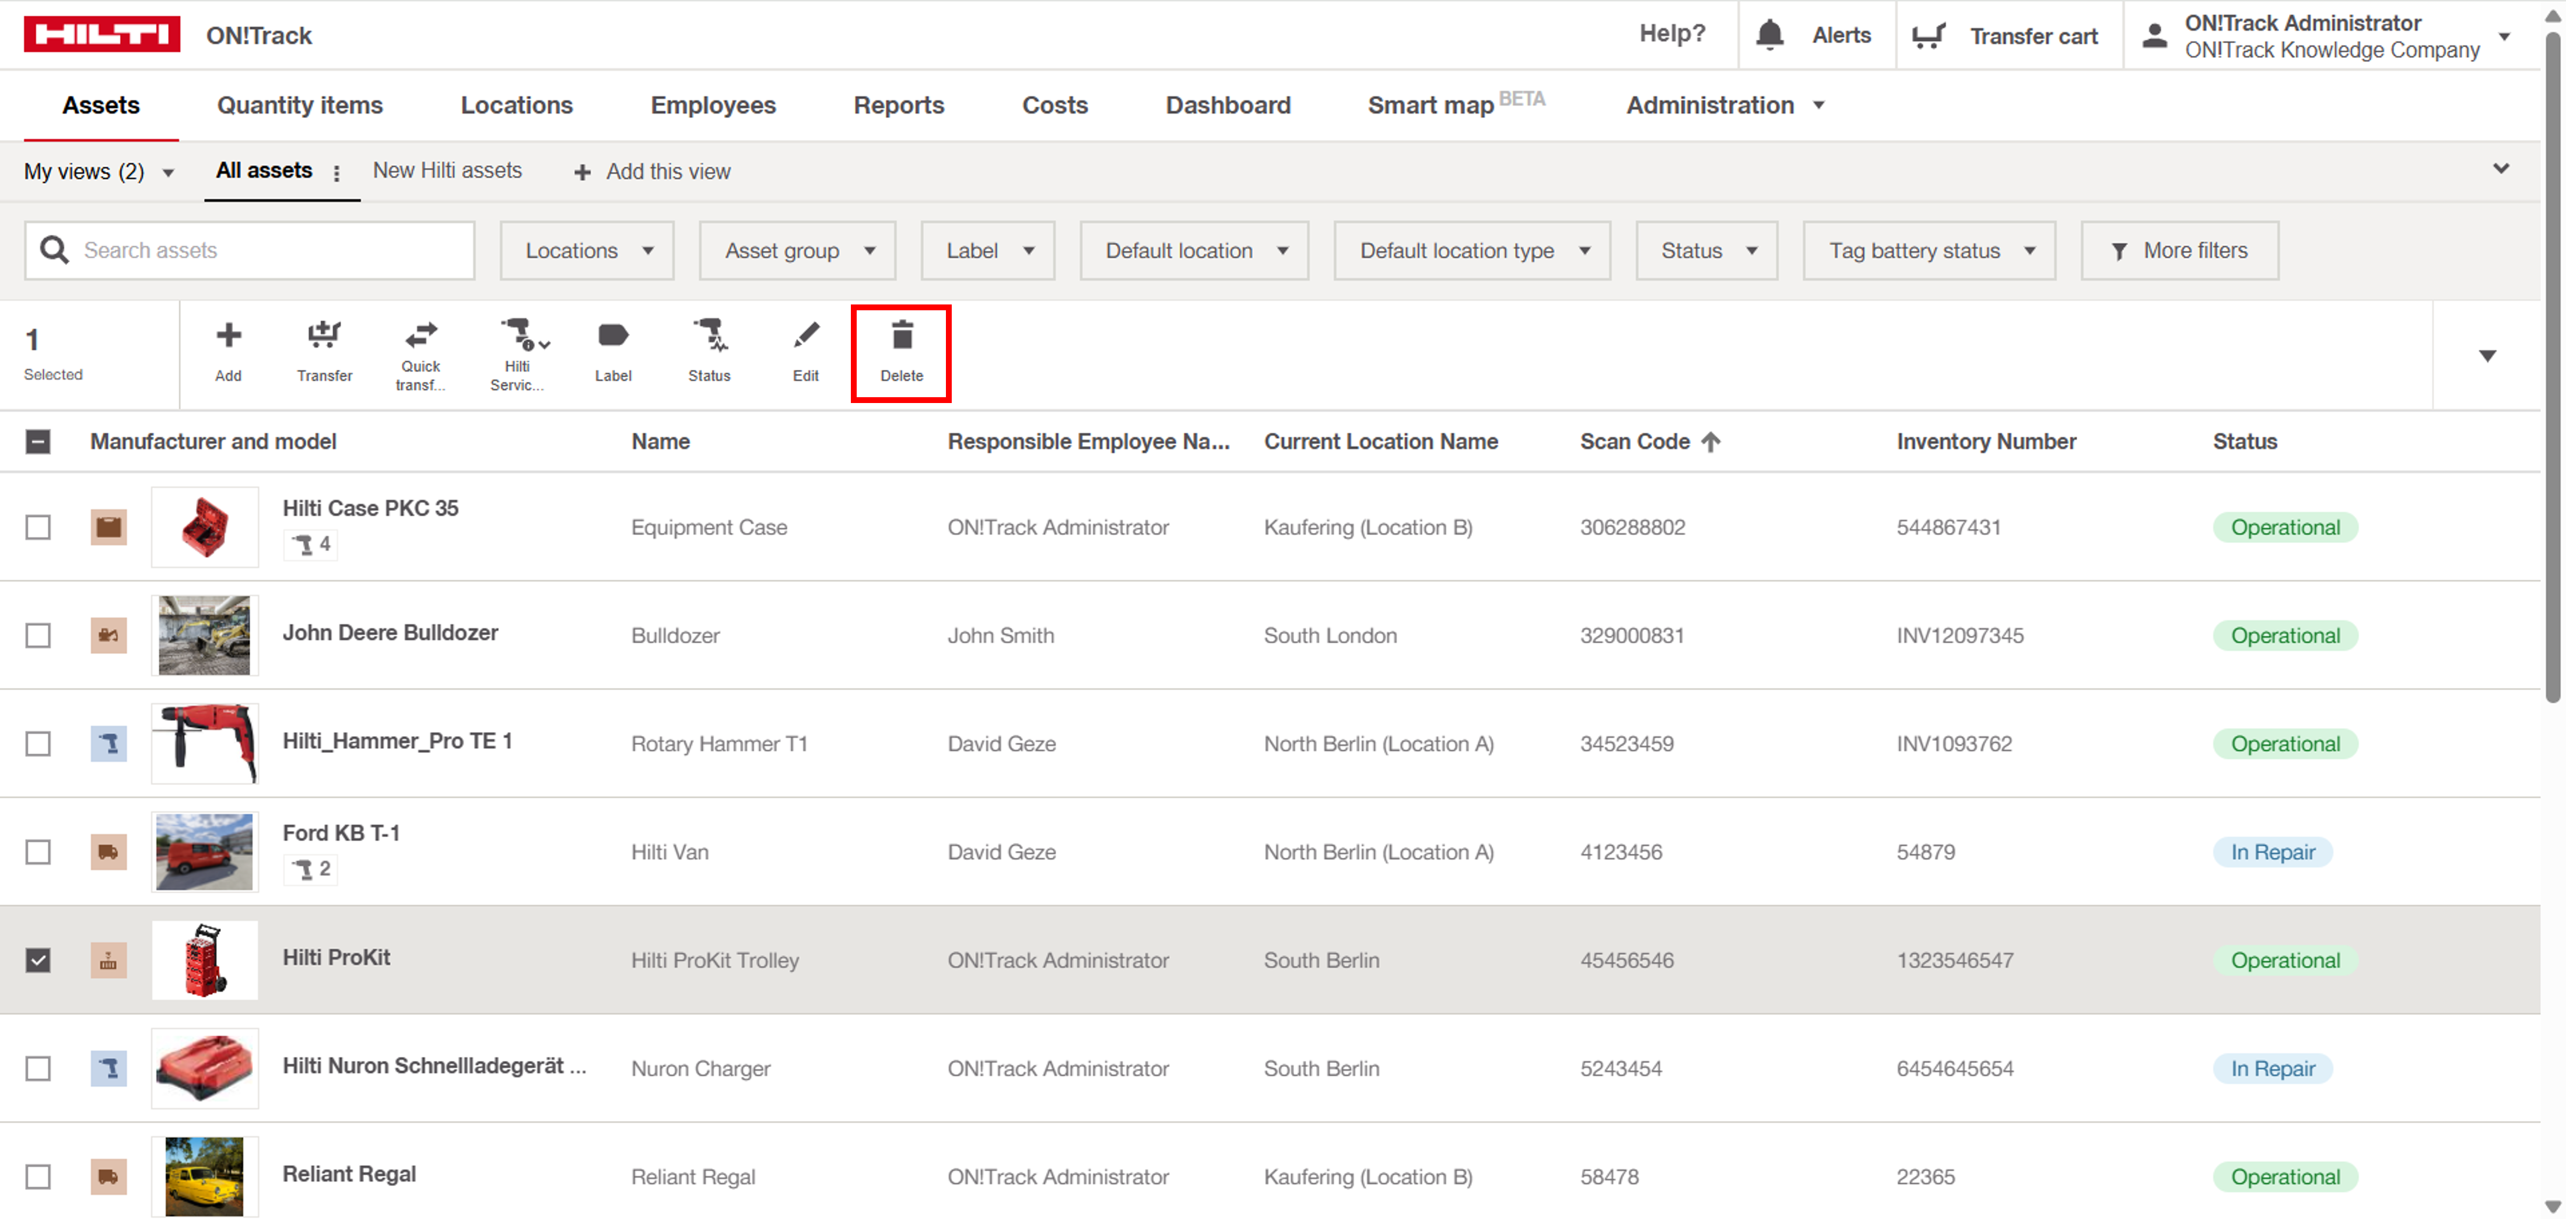Click the user profile icon
The width and height of the screenshot is (2566, 1219).
[x=2155, y=36]
